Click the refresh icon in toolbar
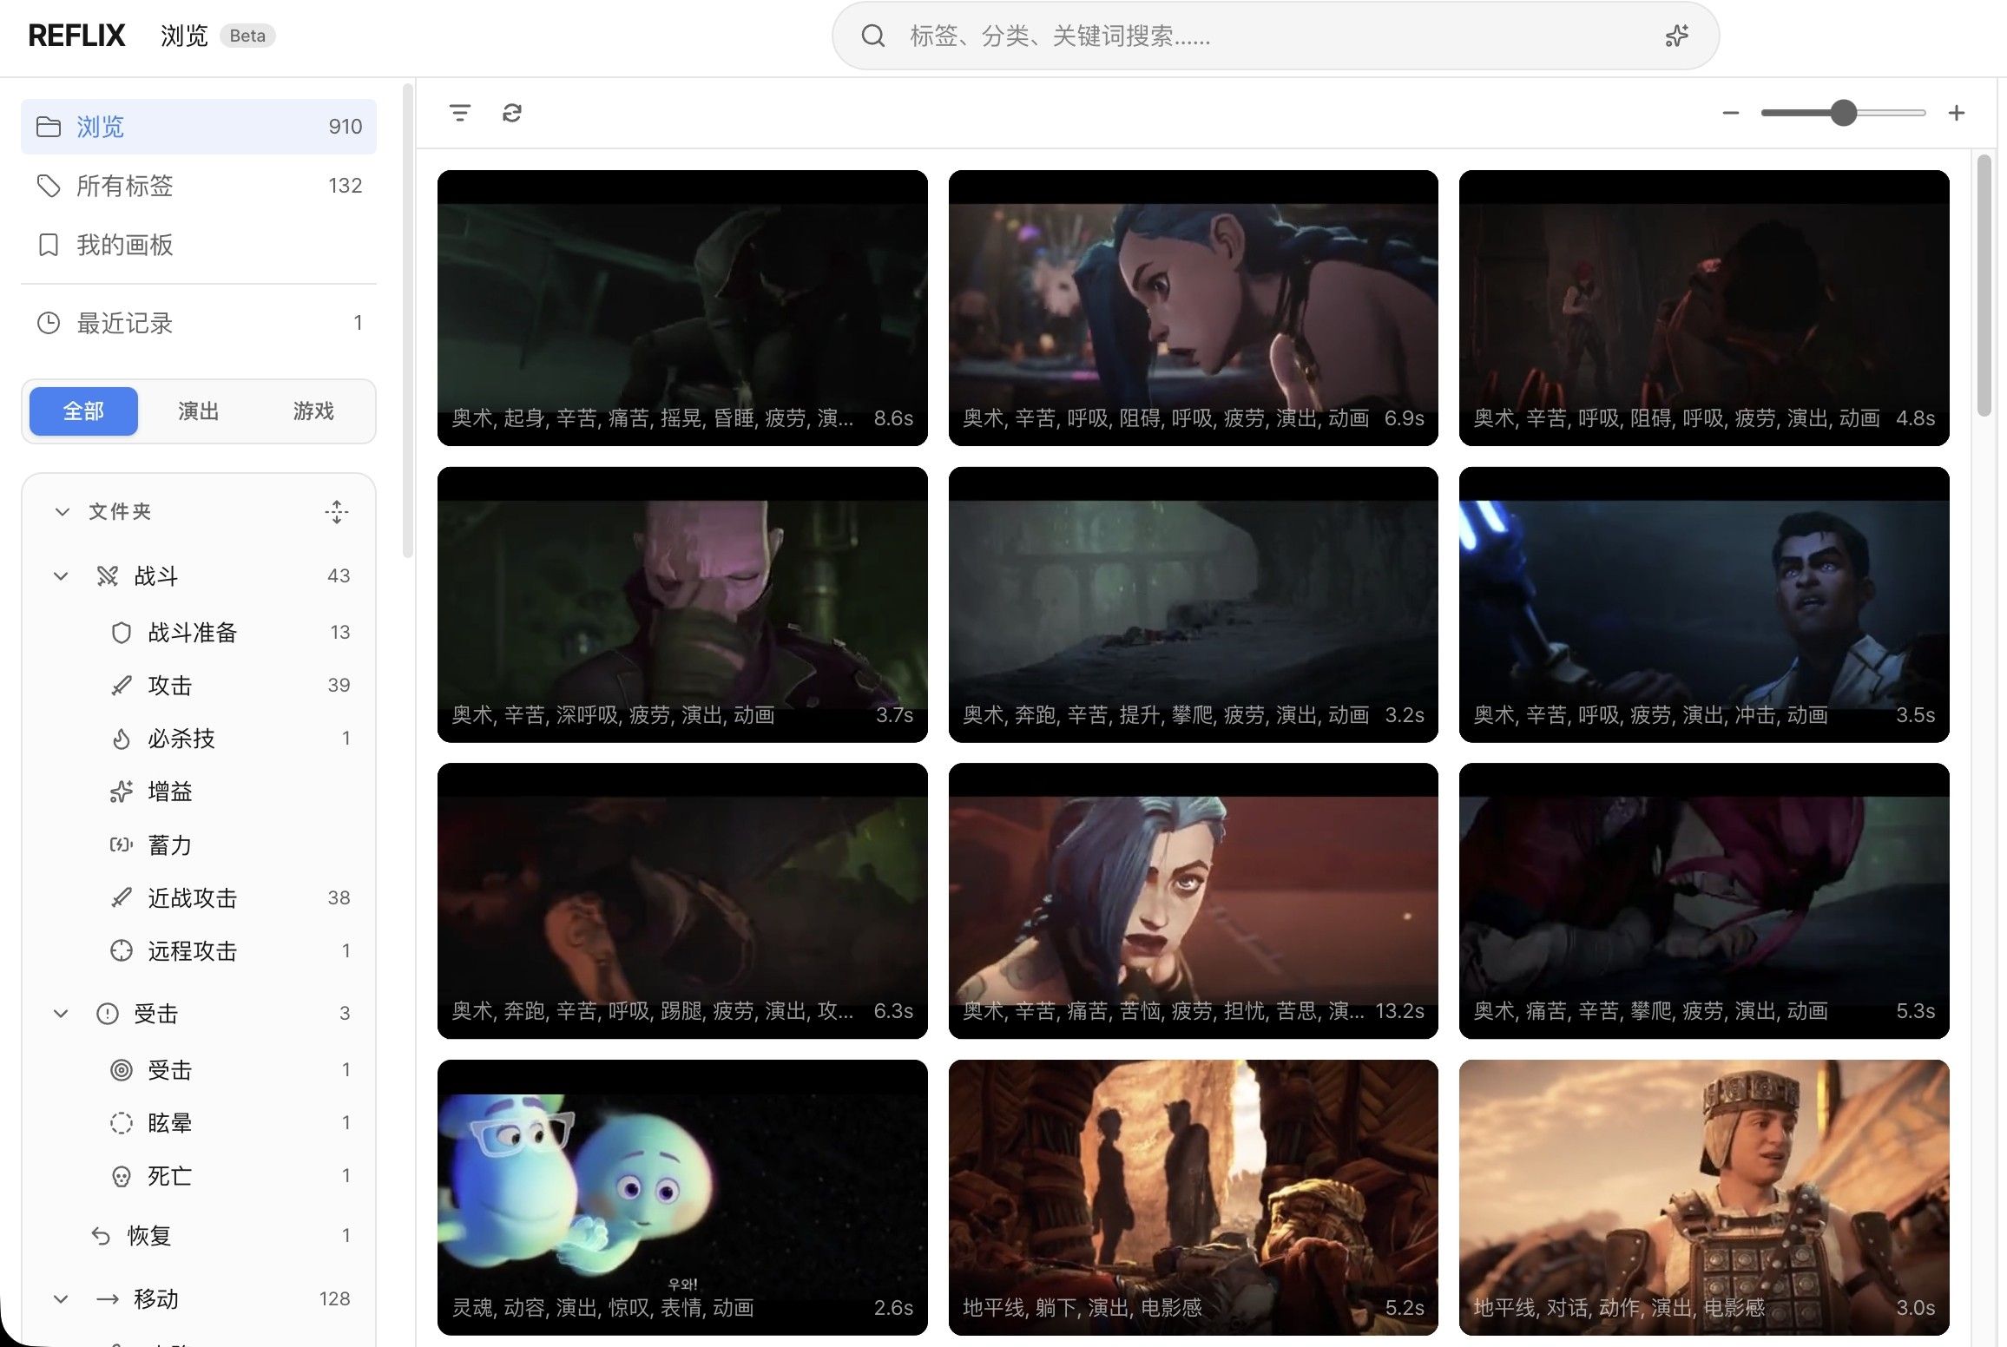This screenshot has width=2007, height=1347. pyautogui.click(x=512, y=113)
